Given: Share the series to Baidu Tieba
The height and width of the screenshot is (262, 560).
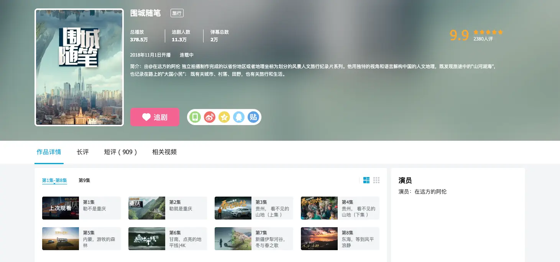Looking at the screenshot, I should pyautogui.click(x=253, y=117).
